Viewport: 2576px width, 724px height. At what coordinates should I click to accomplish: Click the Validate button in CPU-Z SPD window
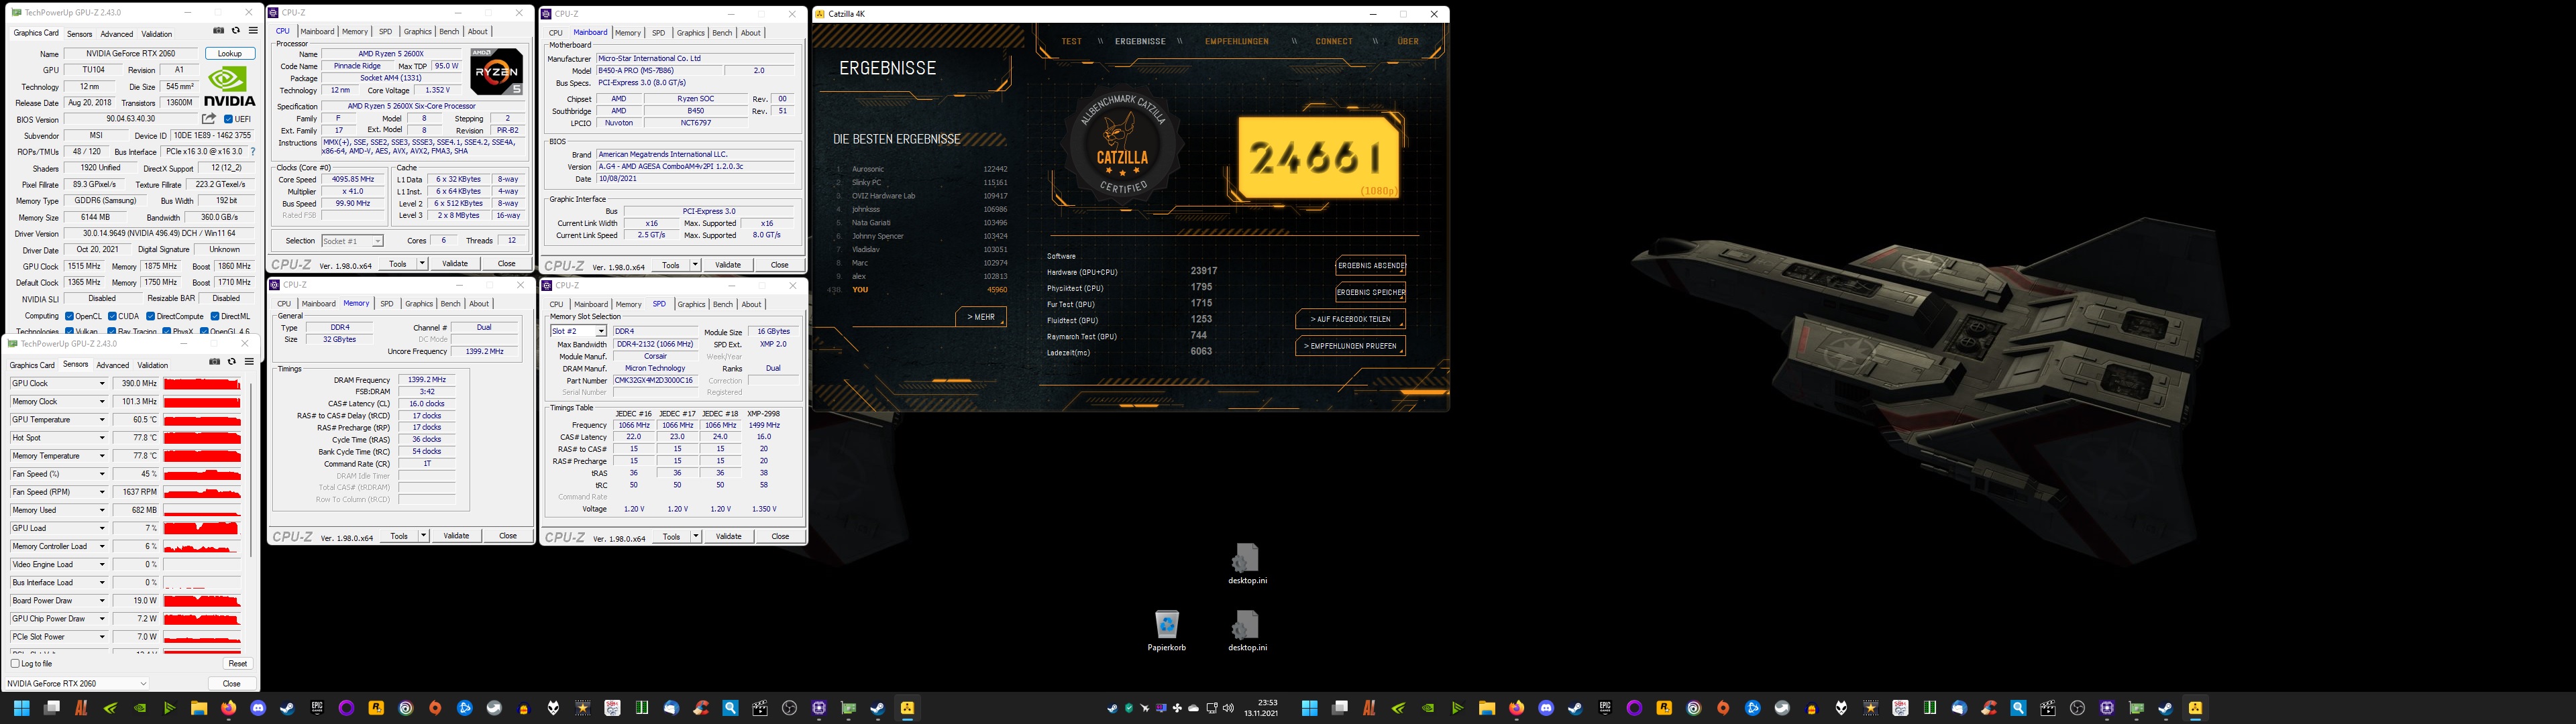(728, 536)
